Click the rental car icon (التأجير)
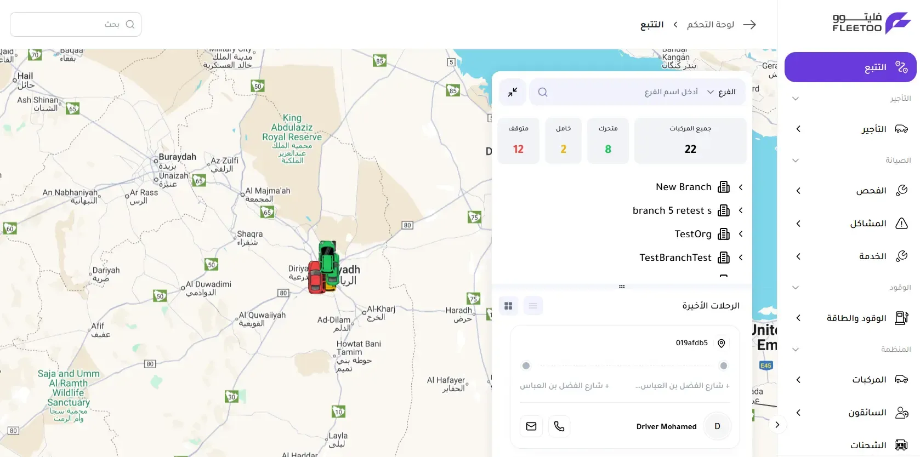The image size is (920, 457). 901,129
